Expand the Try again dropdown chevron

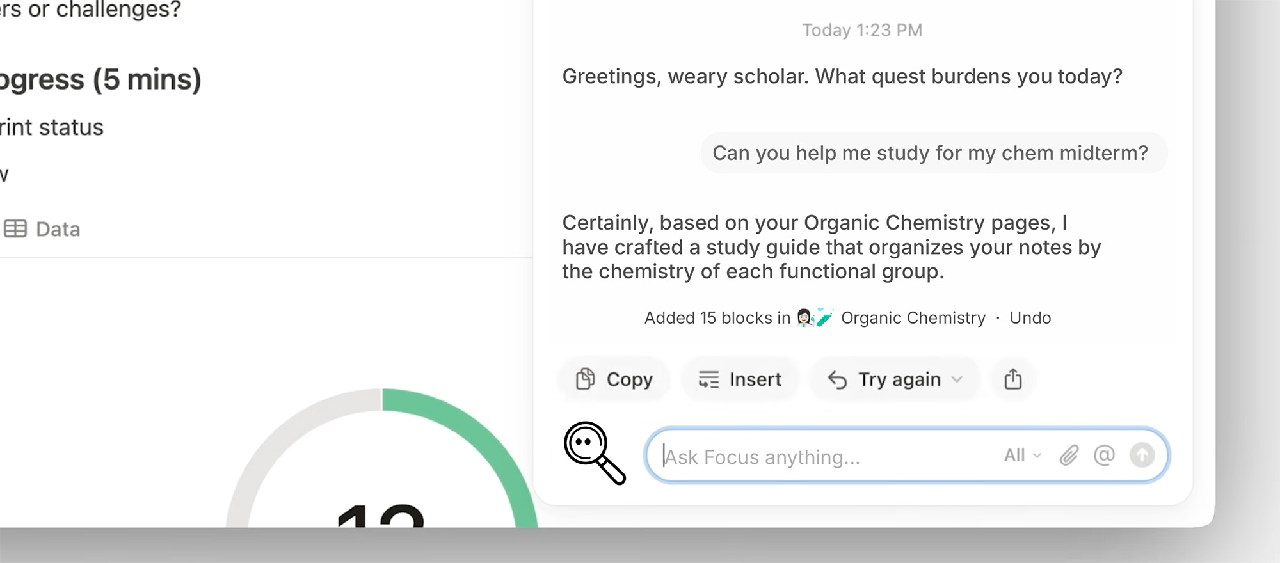pyautogui.click(x=957, y=379)
